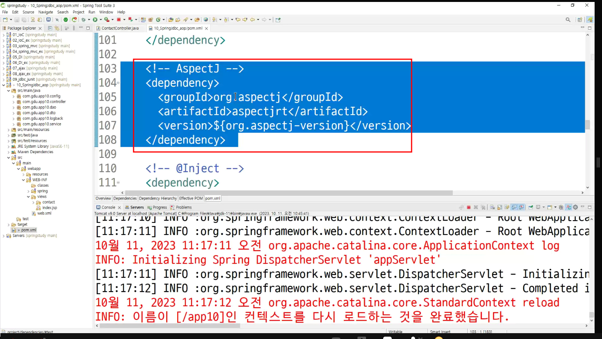
Task: Click the Clear Console icon
Action: tap(493, 207)
